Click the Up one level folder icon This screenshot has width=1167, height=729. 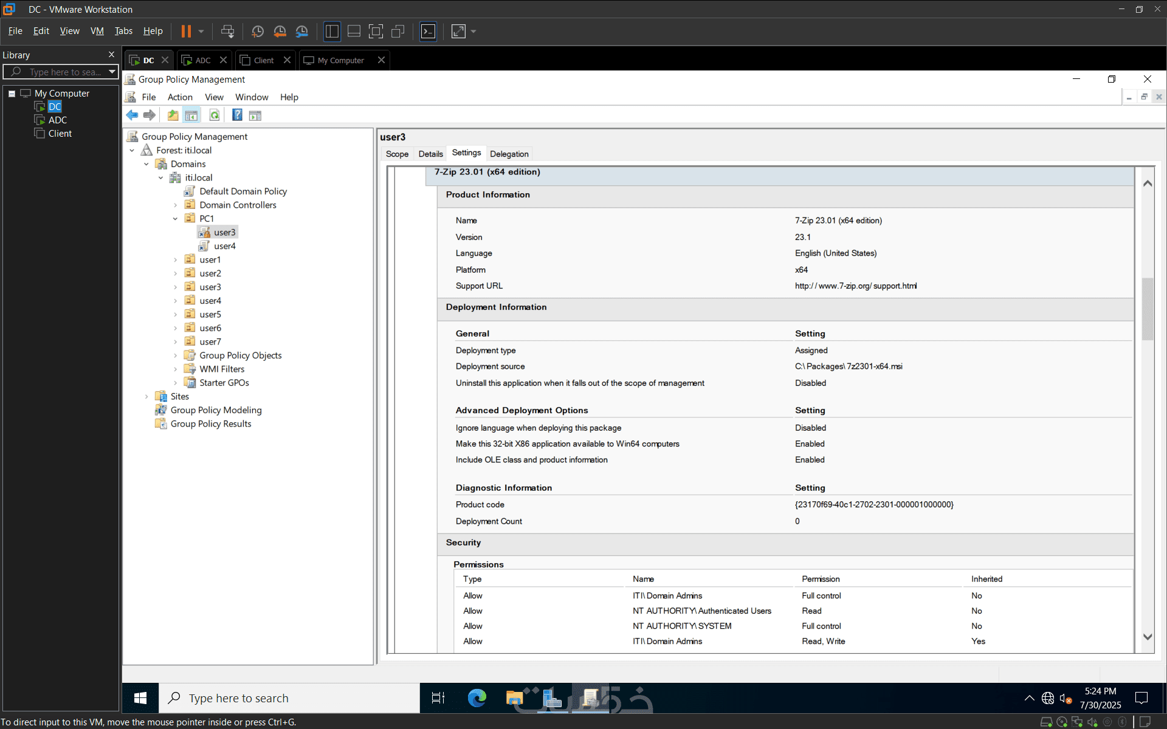(173, 115)
